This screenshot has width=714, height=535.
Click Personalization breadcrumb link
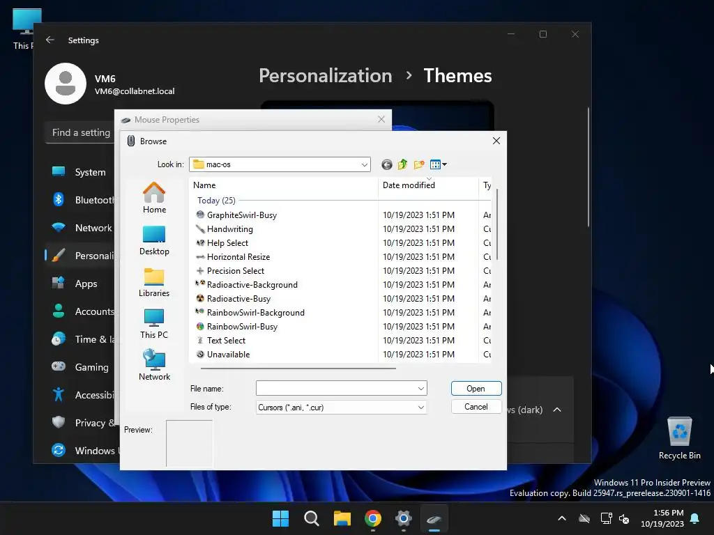click(x=325, y=75)
